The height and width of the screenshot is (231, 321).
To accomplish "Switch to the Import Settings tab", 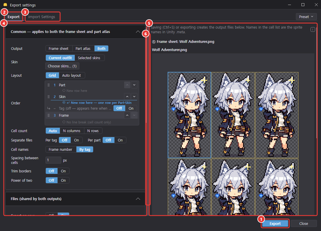I will [x=42, y=17].
